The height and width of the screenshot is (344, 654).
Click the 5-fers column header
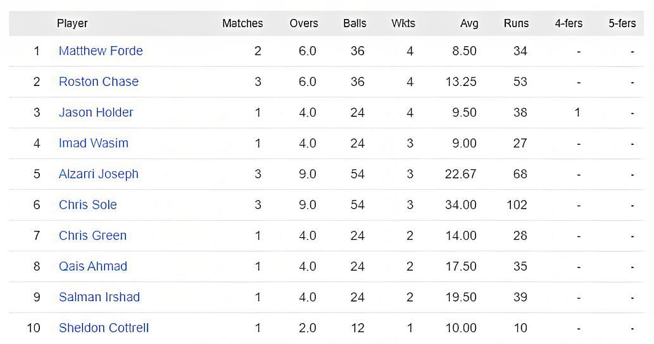tap(622, 23)
